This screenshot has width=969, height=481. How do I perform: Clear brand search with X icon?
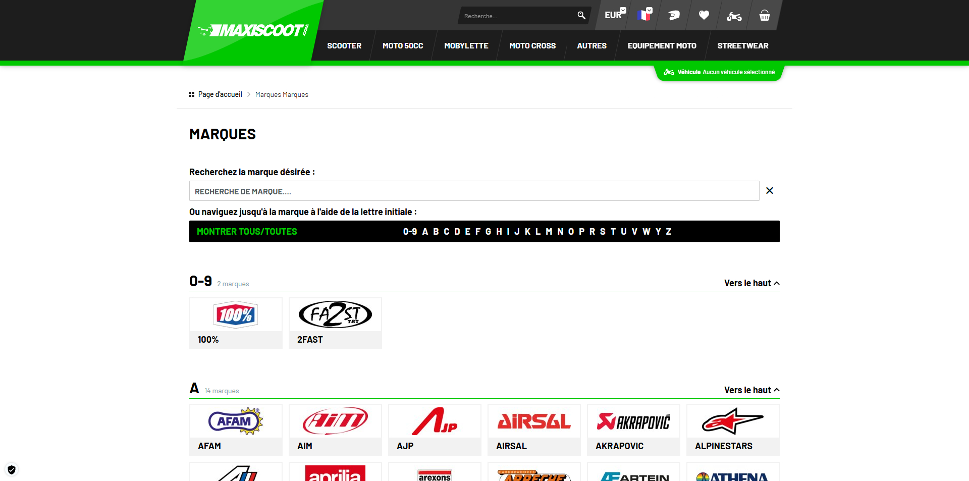pyautogui.click(x=770, y=191)
